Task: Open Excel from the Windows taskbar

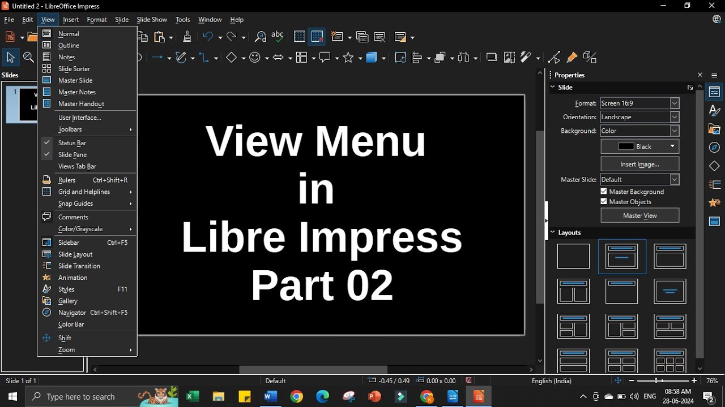Action: click(193, 397)
